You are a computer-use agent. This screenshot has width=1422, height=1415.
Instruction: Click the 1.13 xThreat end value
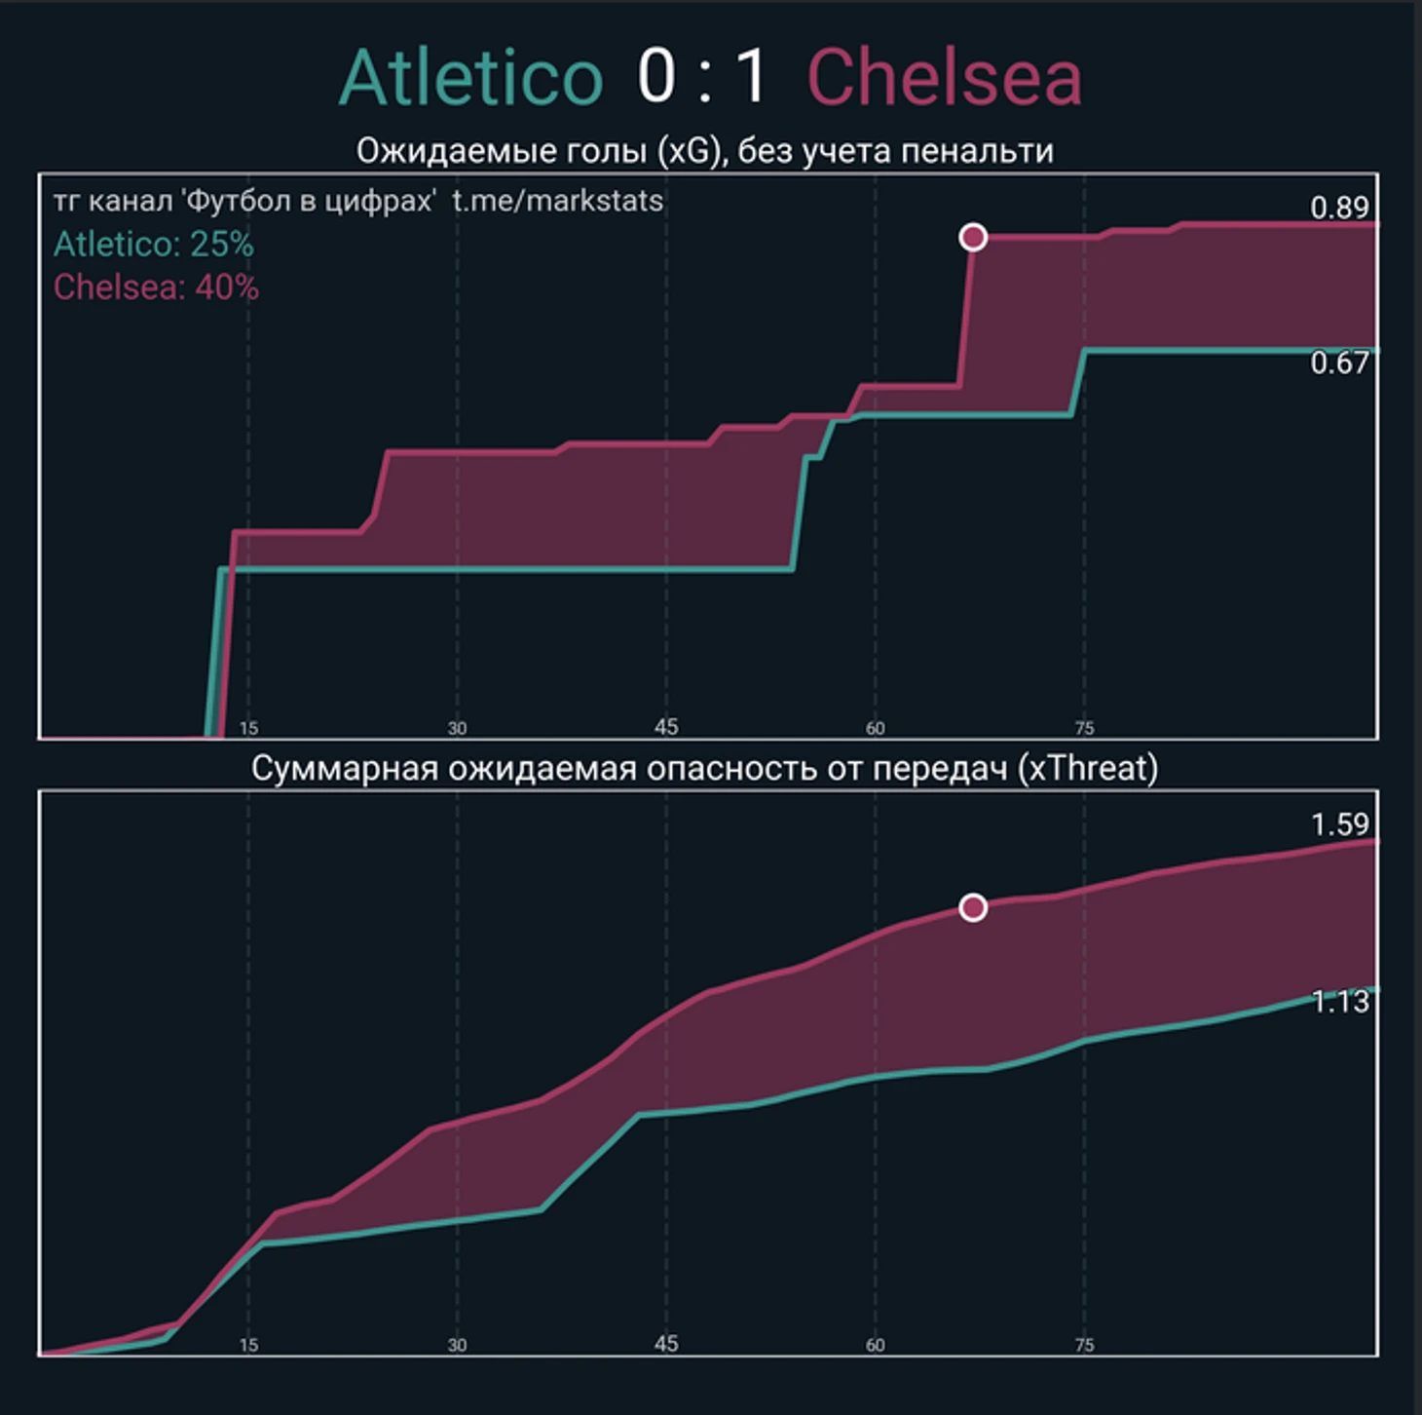coord(1340,1002)
